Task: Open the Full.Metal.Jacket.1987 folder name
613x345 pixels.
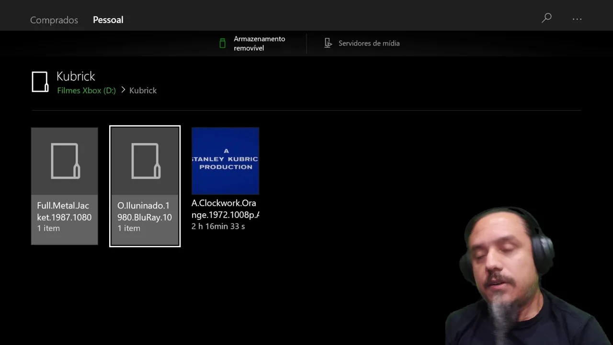Action: [x=64, y=211]
